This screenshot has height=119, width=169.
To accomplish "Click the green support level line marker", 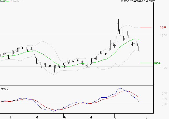I will click(x=146, y=63).
